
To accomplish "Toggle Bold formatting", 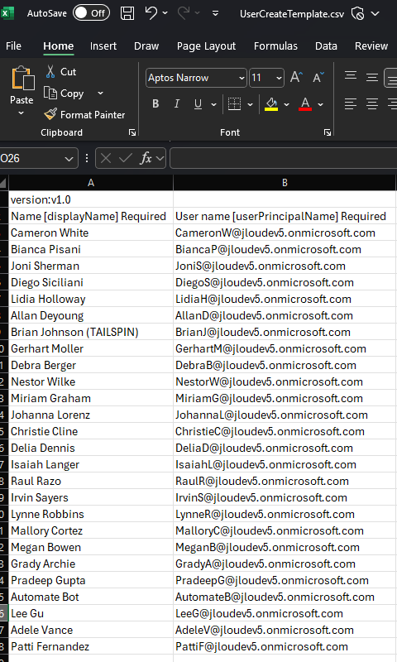I will tap(155, 104).
